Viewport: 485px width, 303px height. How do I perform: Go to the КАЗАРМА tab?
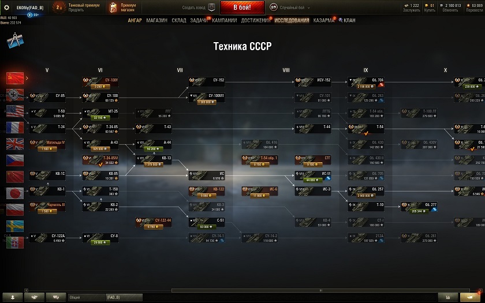pos(323,20)
